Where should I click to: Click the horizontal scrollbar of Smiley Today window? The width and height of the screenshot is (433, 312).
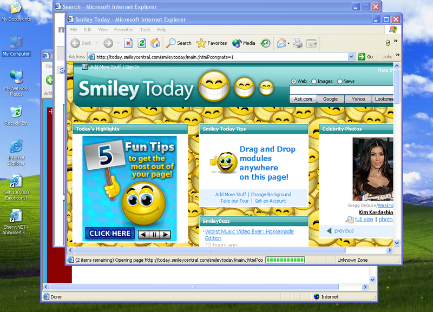click(x=210, y=250)
